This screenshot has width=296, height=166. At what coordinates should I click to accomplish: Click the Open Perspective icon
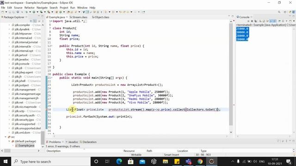(285, 12)
